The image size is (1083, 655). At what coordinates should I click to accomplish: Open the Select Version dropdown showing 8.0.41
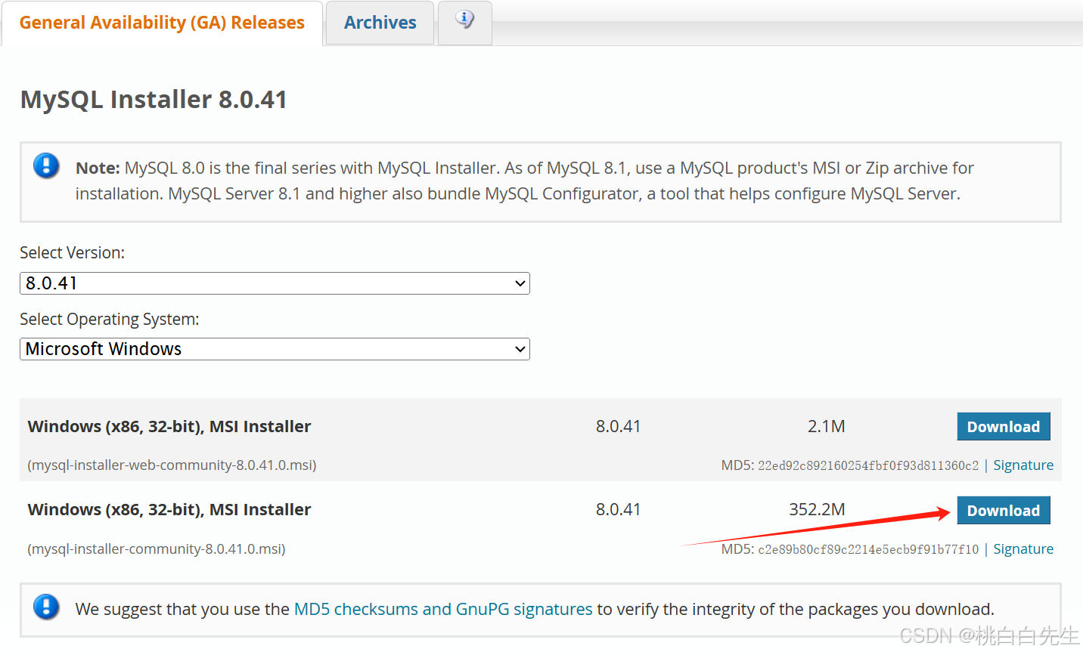tap(275, 283)
